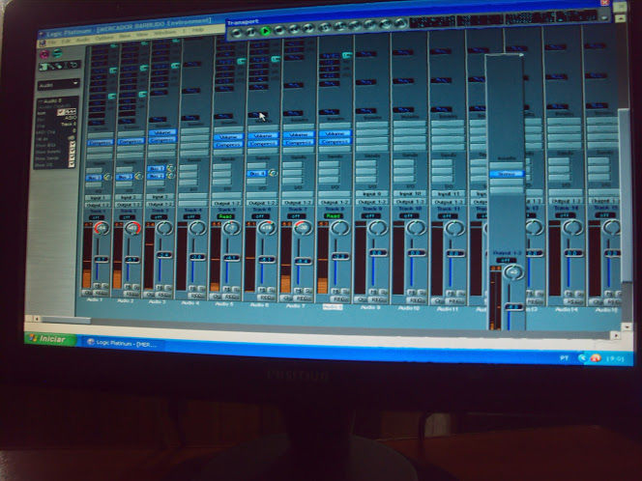Click the PT language indicator on the taskbar
This screenshot has width=642, height=481.
[x=565, y=358]
